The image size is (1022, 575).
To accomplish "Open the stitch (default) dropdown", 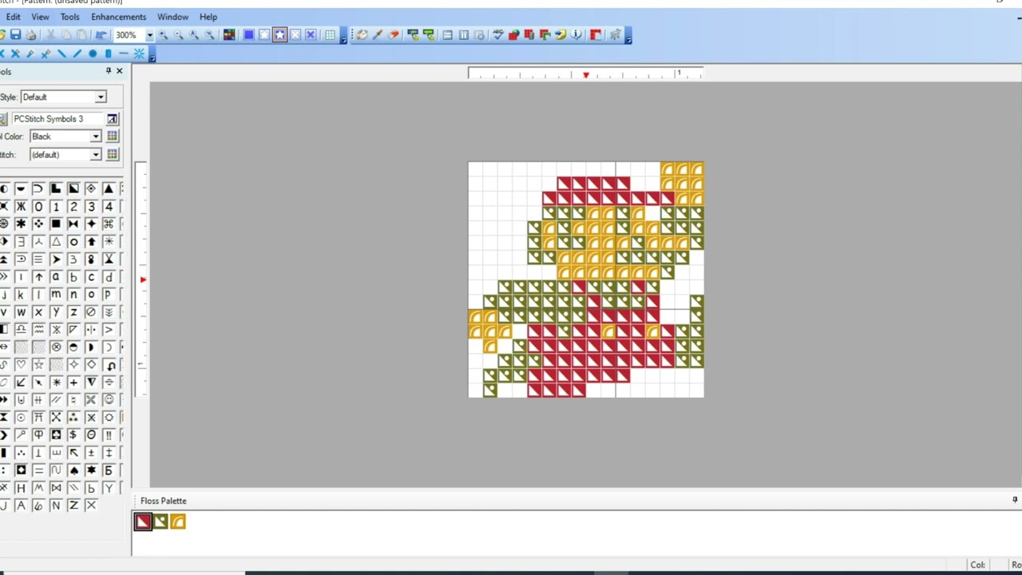I will 96,155.
